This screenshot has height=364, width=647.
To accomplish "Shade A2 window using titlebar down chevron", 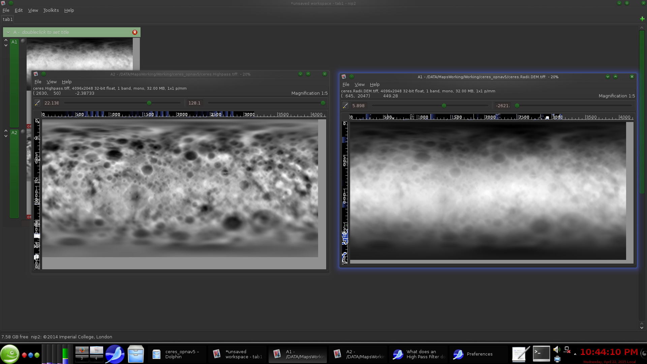I will tap(300, 74).
